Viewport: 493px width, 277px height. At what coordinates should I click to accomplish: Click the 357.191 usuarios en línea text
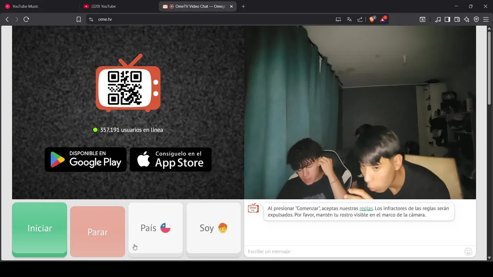click(x=131, y=130)
